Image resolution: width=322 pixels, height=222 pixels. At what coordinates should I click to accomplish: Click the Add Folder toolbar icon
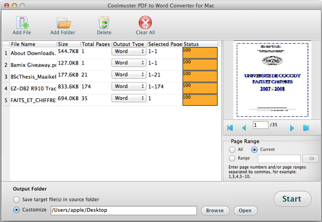(x=63, y=23)
